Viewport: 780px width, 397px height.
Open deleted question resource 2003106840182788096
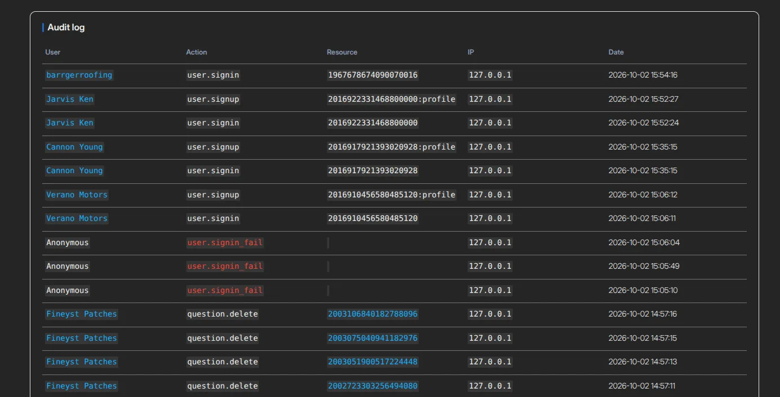(x=373, y=314)
